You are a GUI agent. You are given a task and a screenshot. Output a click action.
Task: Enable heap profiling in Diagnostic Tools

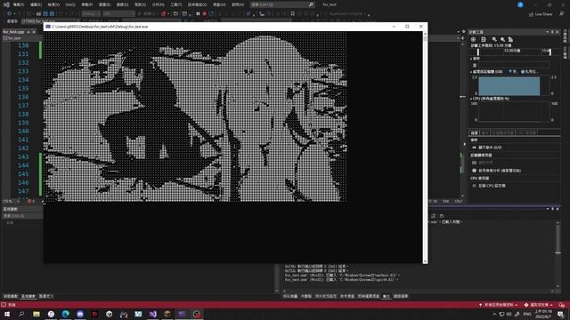click(x=497, y=171)
